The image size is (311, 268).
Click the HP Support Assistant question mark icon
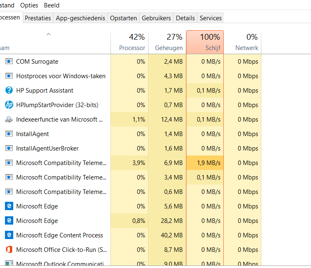pyautogui.click(x=9, y=91)
